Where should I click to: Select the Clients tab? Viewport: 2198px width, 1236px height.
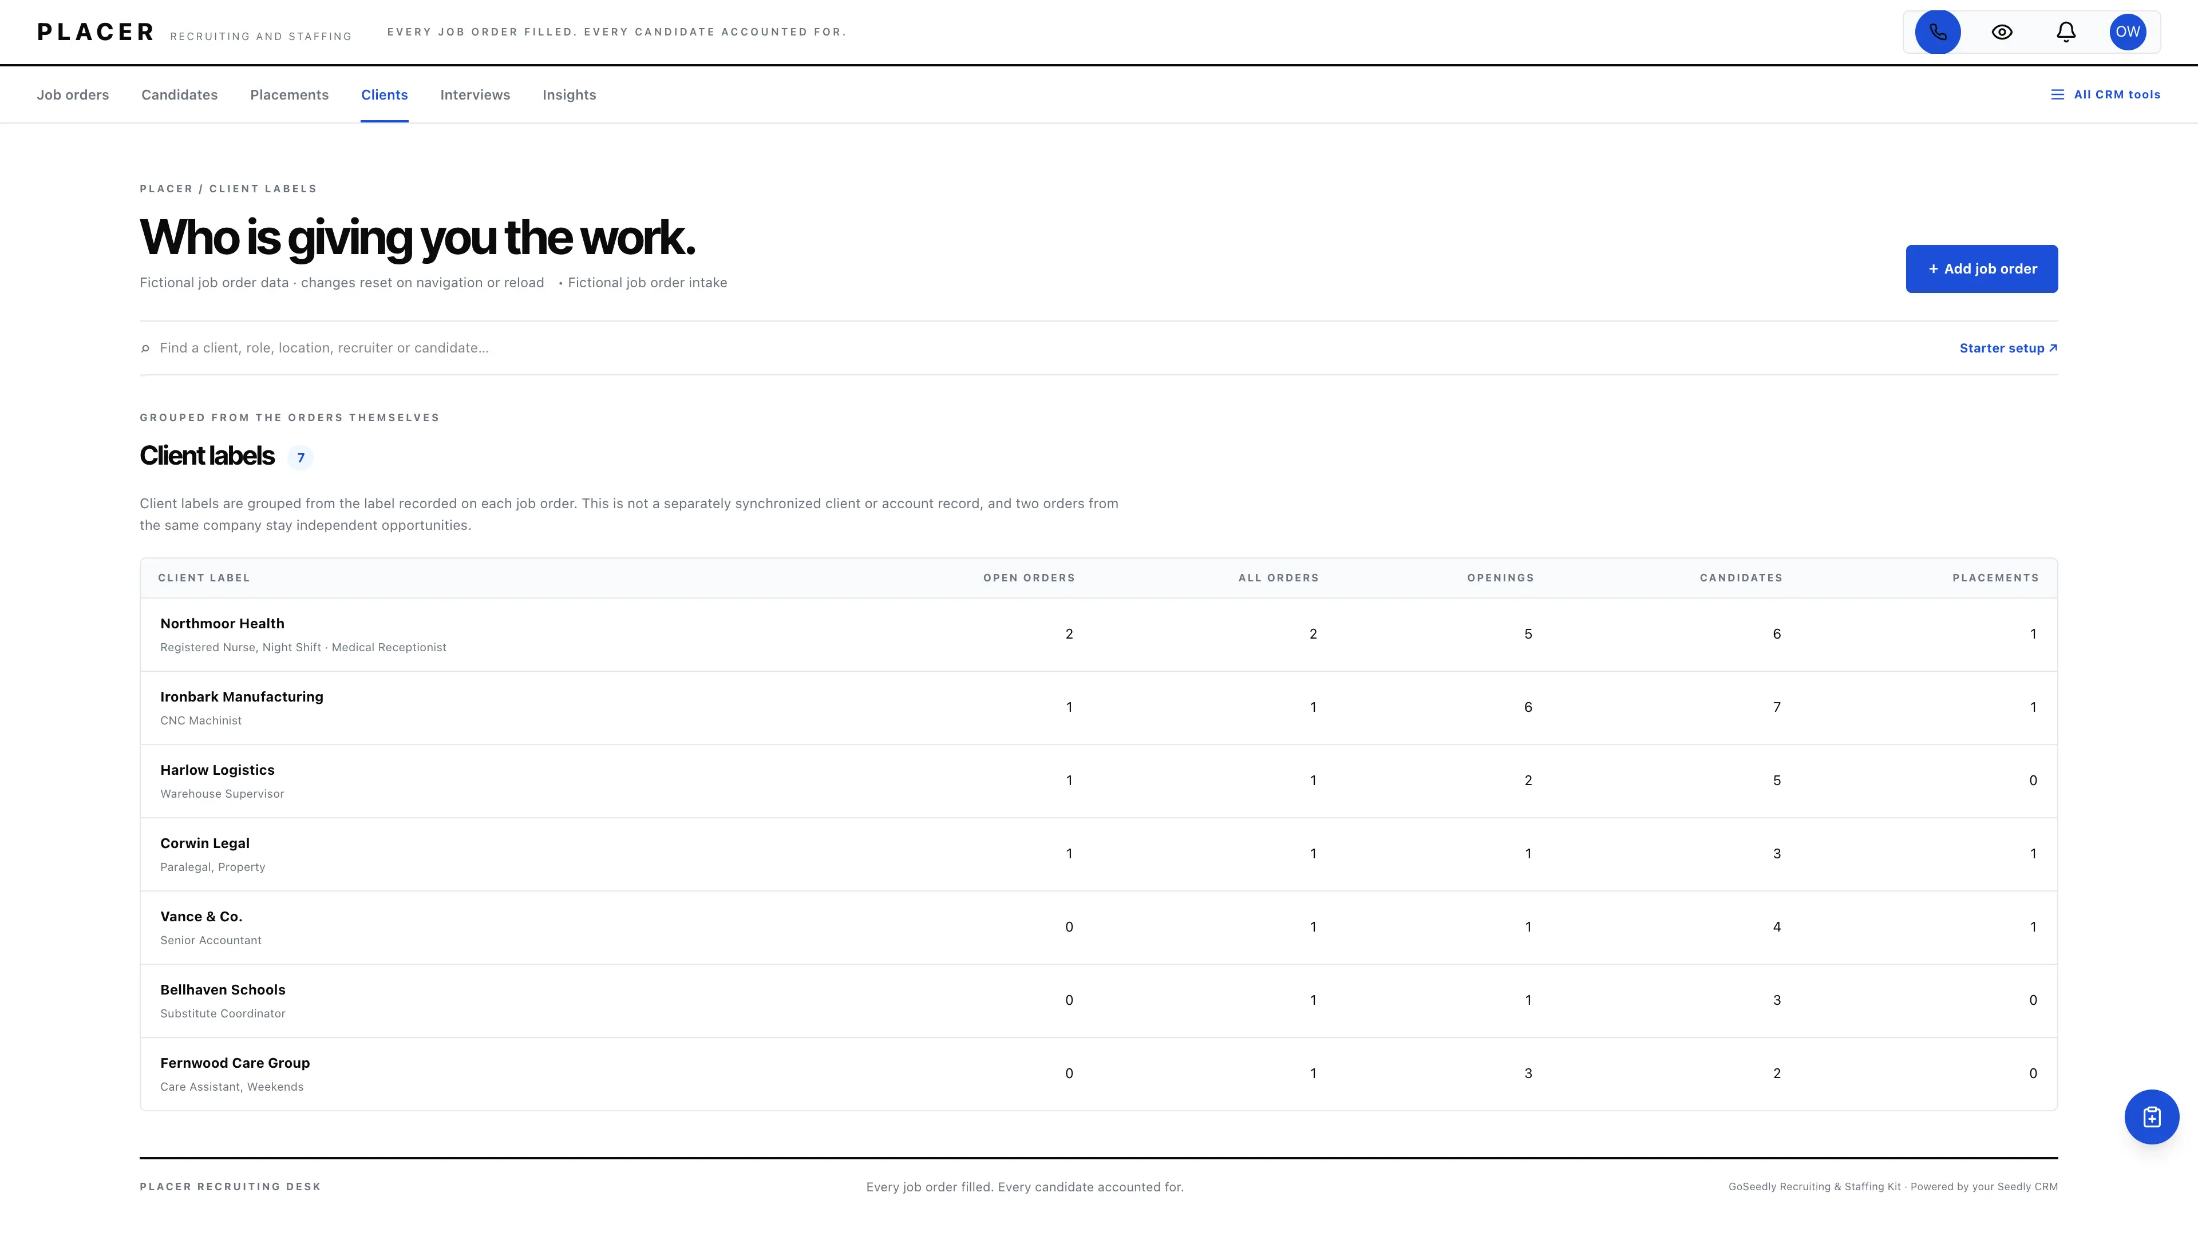[384, 94]
